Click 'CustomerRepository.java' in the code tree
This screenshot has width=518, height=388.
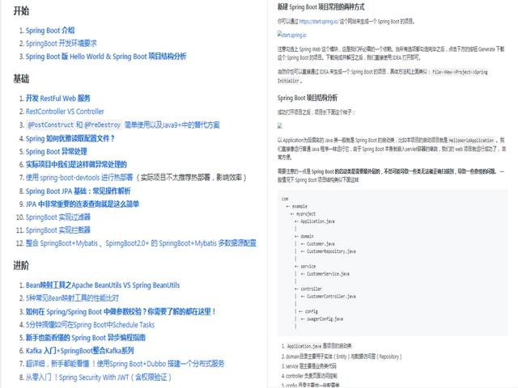click(x=331, y=251)
